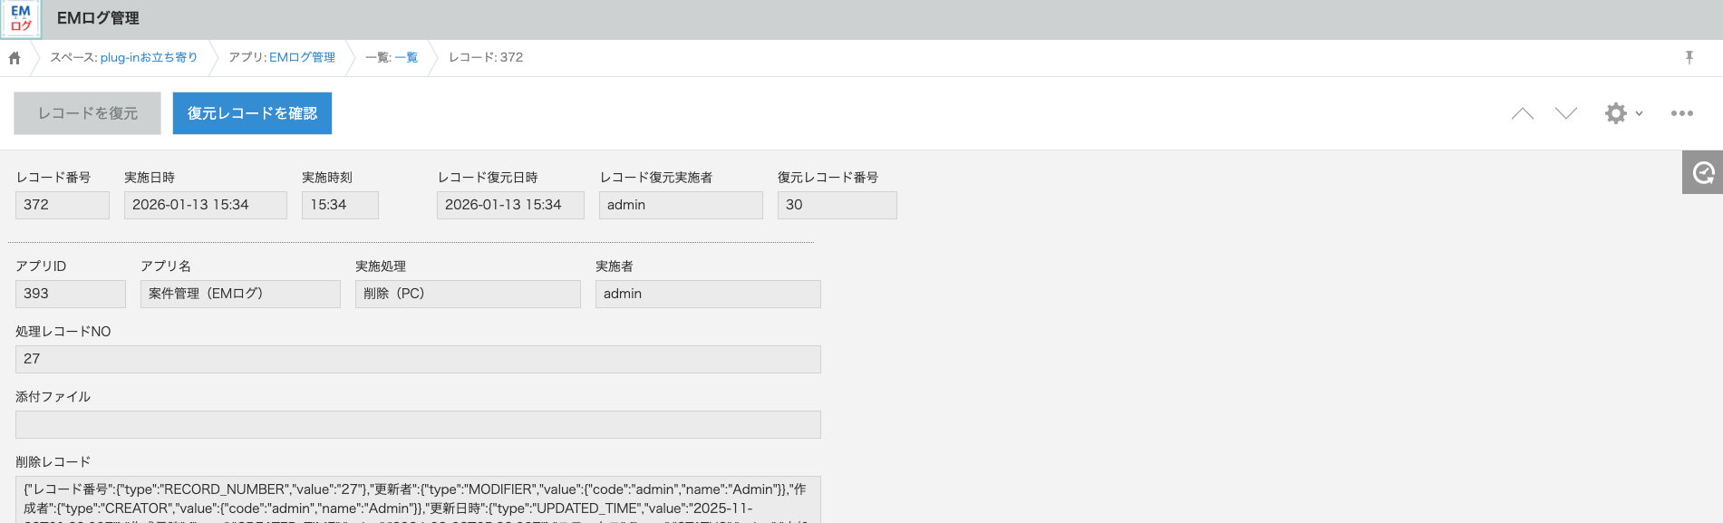The width and height of the screenshot is (1723, 523).
Task: Open the EMログ管理 app breadcrumb link
Action: 302,58
